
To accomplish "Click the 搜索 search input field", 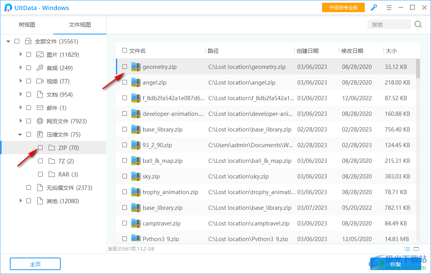I will [x=388, y=24].
